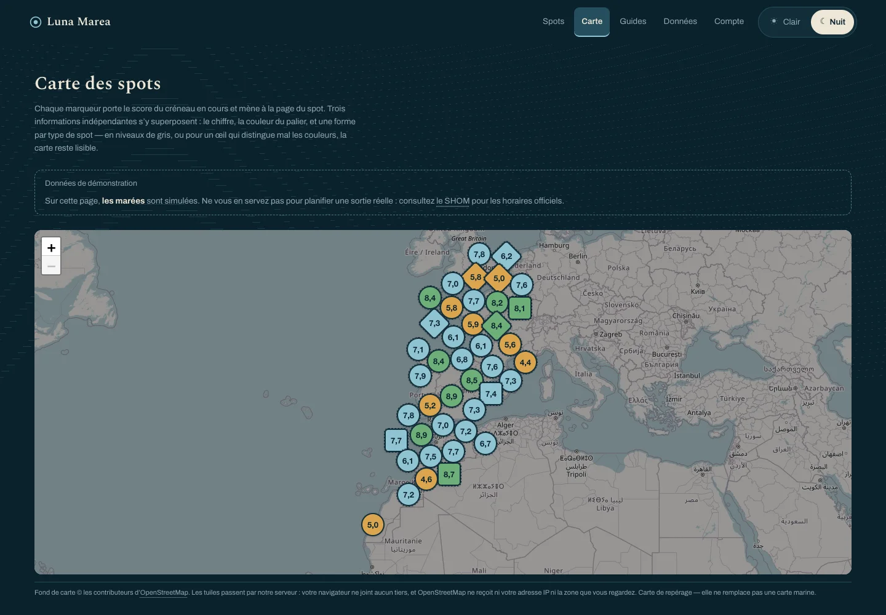Image resolution: width=886 pixels, height=615 pixels.
Task: Click the "Carte des spots" heading
Action: (x=98, y=84)
